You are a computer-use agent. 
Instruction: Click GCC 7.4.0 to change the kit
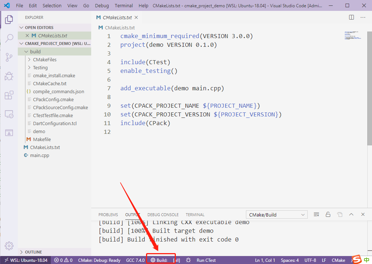pyautogui.click(x=134, y=260)
